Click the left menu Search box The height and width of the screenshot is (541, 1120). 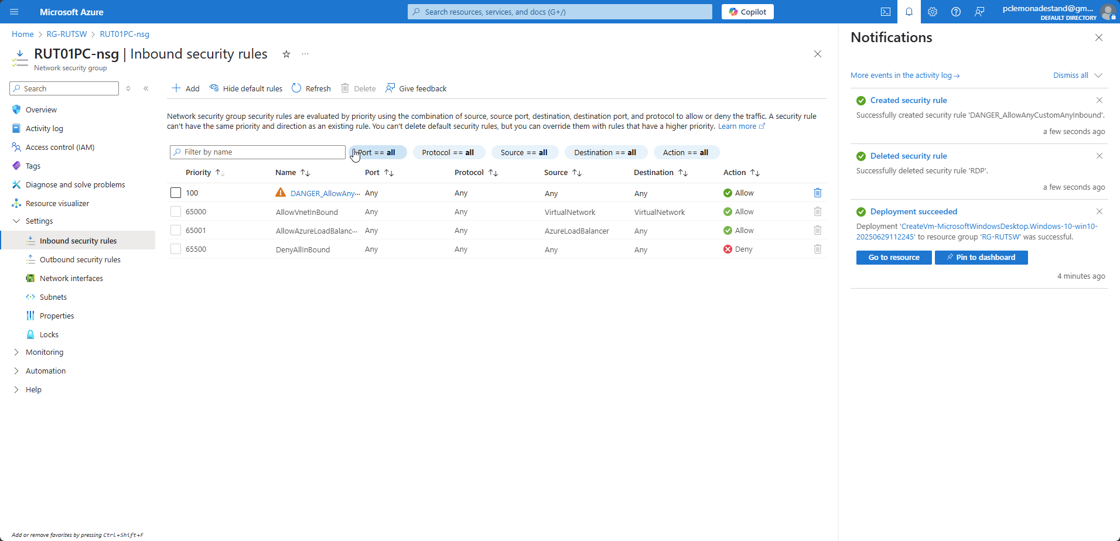[64, 88]
